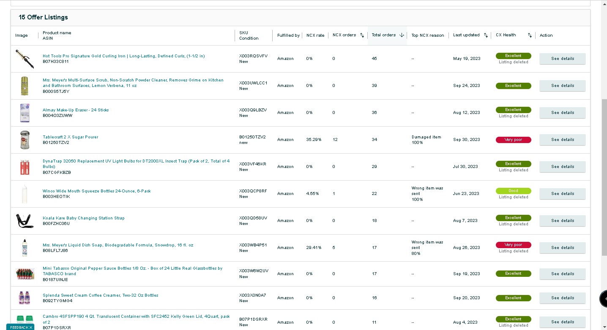The height and width of the screenshot is (330, 607).
Task: Open Mrs. Meyer's Multi-Surface Scrub link
Action: coord(133,83)
